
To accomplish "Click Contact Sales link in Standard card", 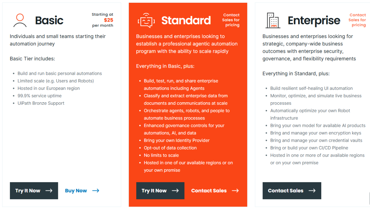I will [x=209, y=191].
